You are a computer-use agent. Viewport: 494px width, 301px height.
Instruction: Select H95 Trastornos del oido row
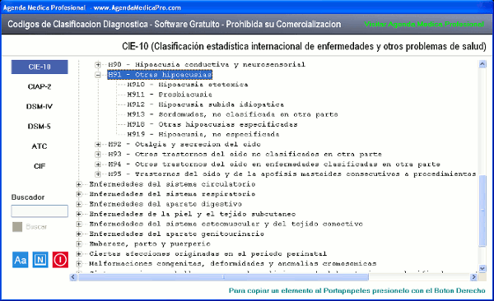point(291,174)
